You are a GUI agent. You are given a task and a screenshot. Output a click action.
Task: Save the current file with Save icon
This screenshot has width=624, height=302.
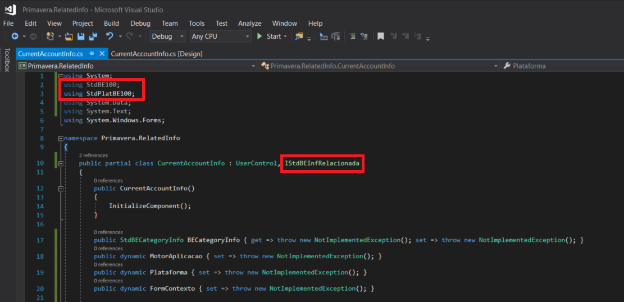pos(81,36)
